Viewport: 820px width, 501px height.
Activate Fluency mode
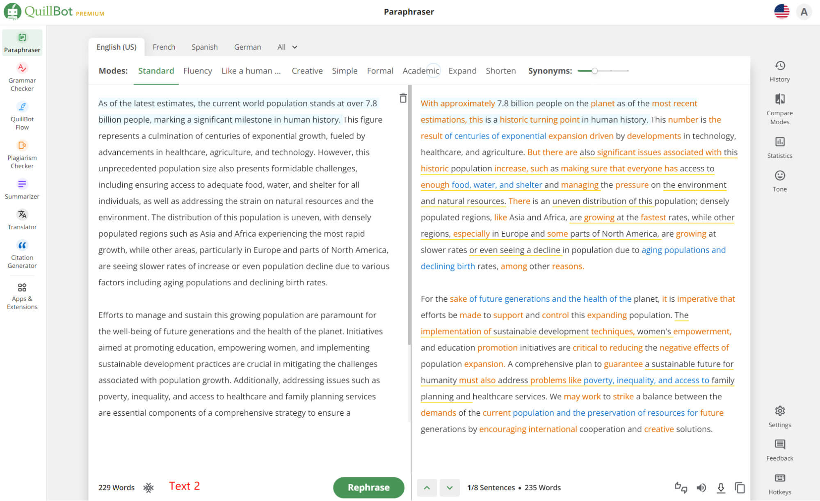(x=198, y=71)
